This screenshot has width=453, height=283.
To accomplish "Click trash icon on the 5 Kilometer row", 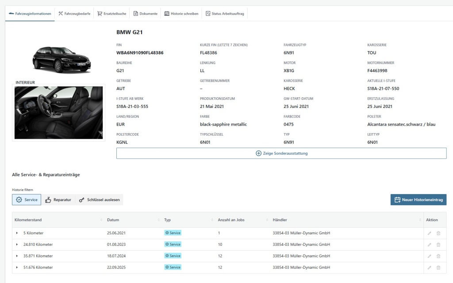I will tap(438, 233).
